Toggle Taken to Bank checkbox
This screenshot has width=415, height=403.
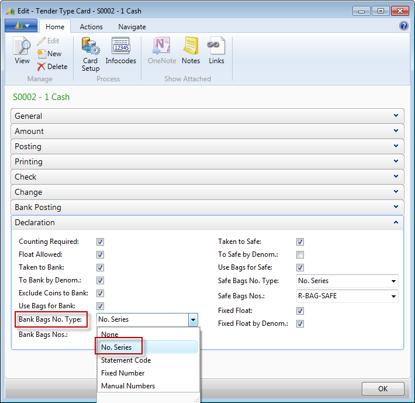pyautogui.click(x=100, y=267)
